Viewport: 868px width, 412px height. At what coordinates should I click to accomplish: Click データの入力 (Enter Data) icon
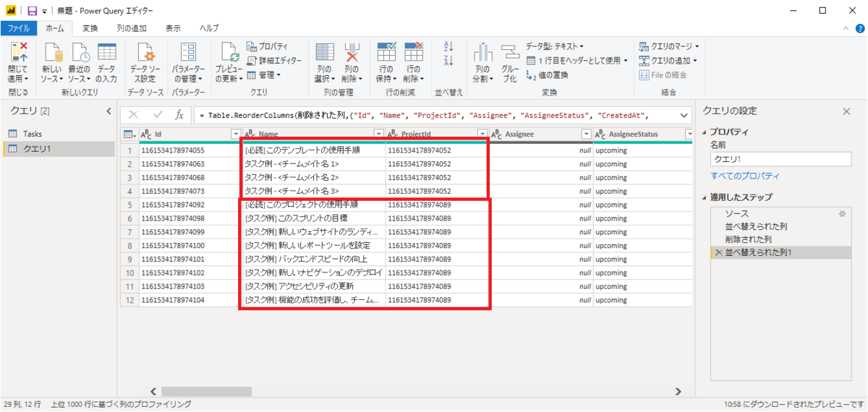click(106, 53)
